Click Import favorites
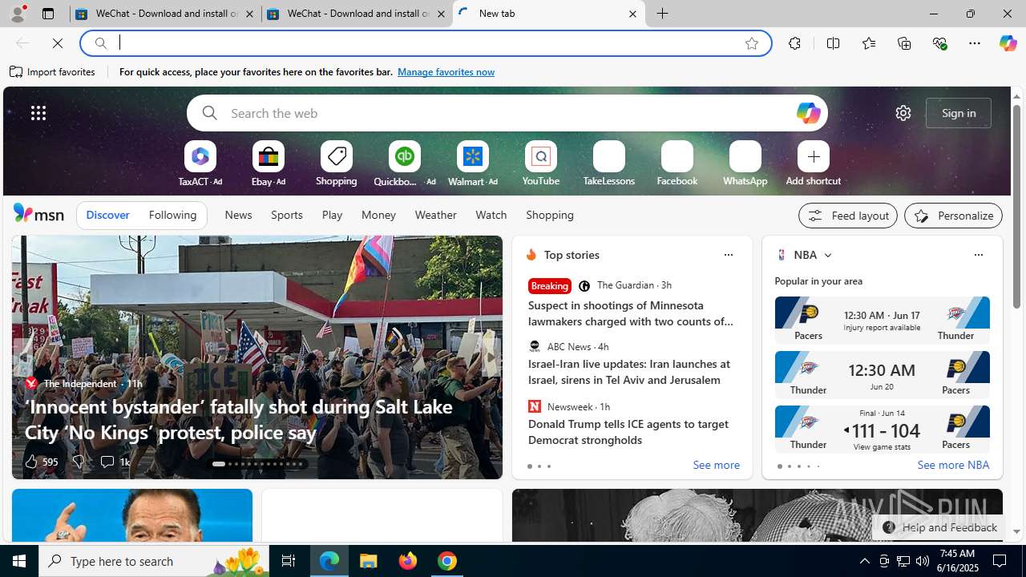Image resolution: width=1026 pixels, height=577 pixels. [53, 72]
